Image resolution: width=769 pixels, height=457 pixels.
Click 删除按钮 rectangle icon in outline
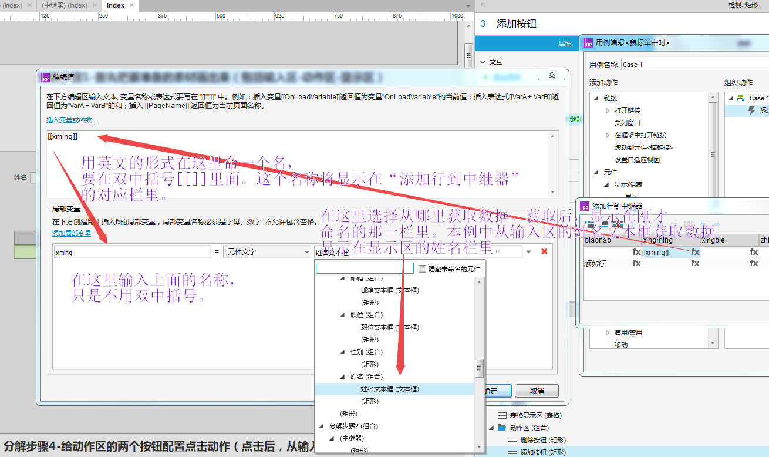(x=512, y=440)
